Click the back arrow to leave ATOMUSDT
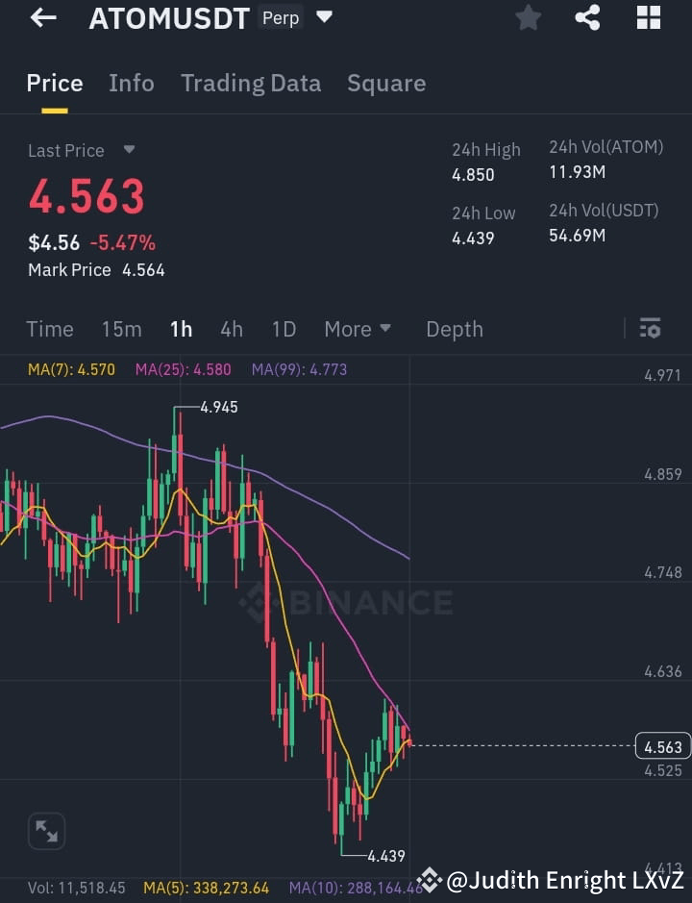The image size is (692, 903). pyautogui.click(x=42, y=17)
